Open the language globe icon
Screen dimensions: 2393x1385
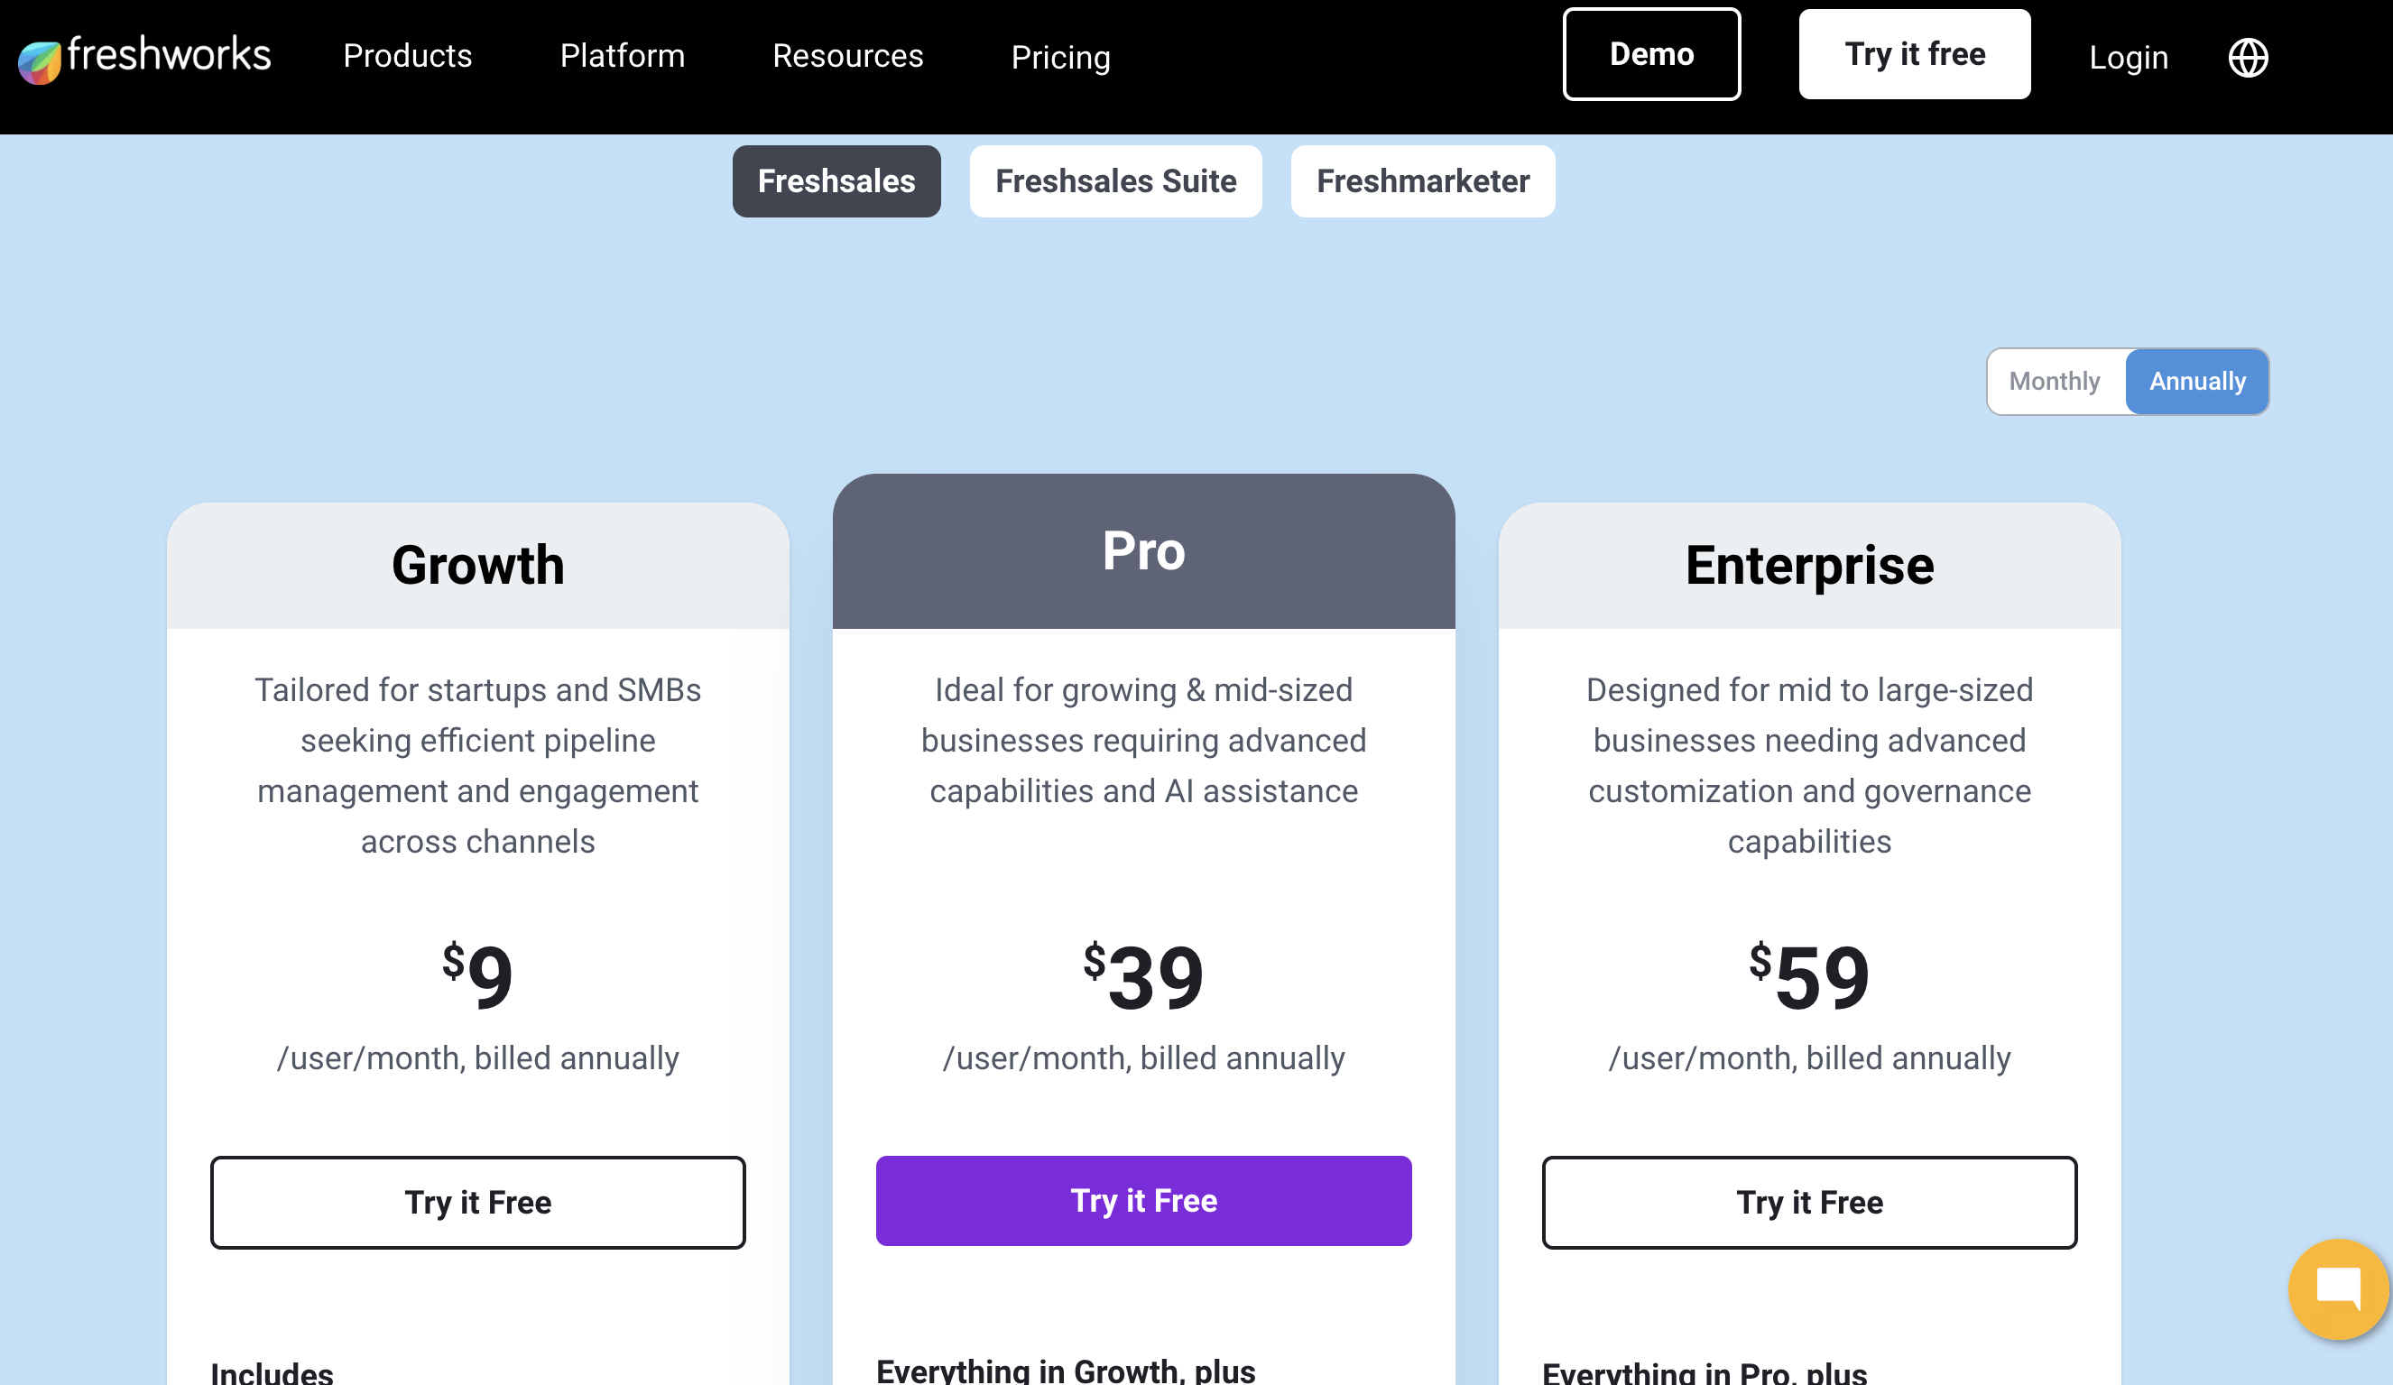(x=2248, y=58)
